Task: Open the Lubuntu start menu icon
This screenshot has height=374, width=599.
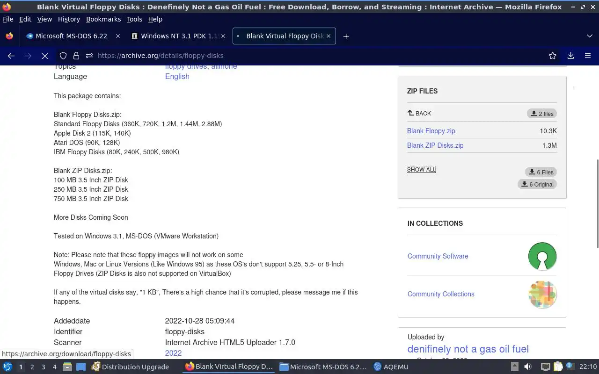Action: click(7, 367)
